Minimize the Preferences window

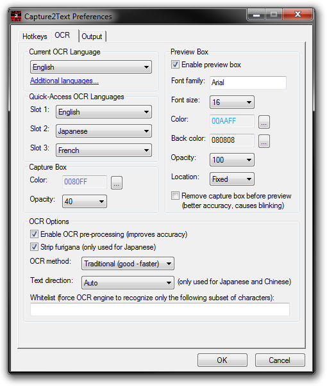pyautogui.click(x=256, y=15)
